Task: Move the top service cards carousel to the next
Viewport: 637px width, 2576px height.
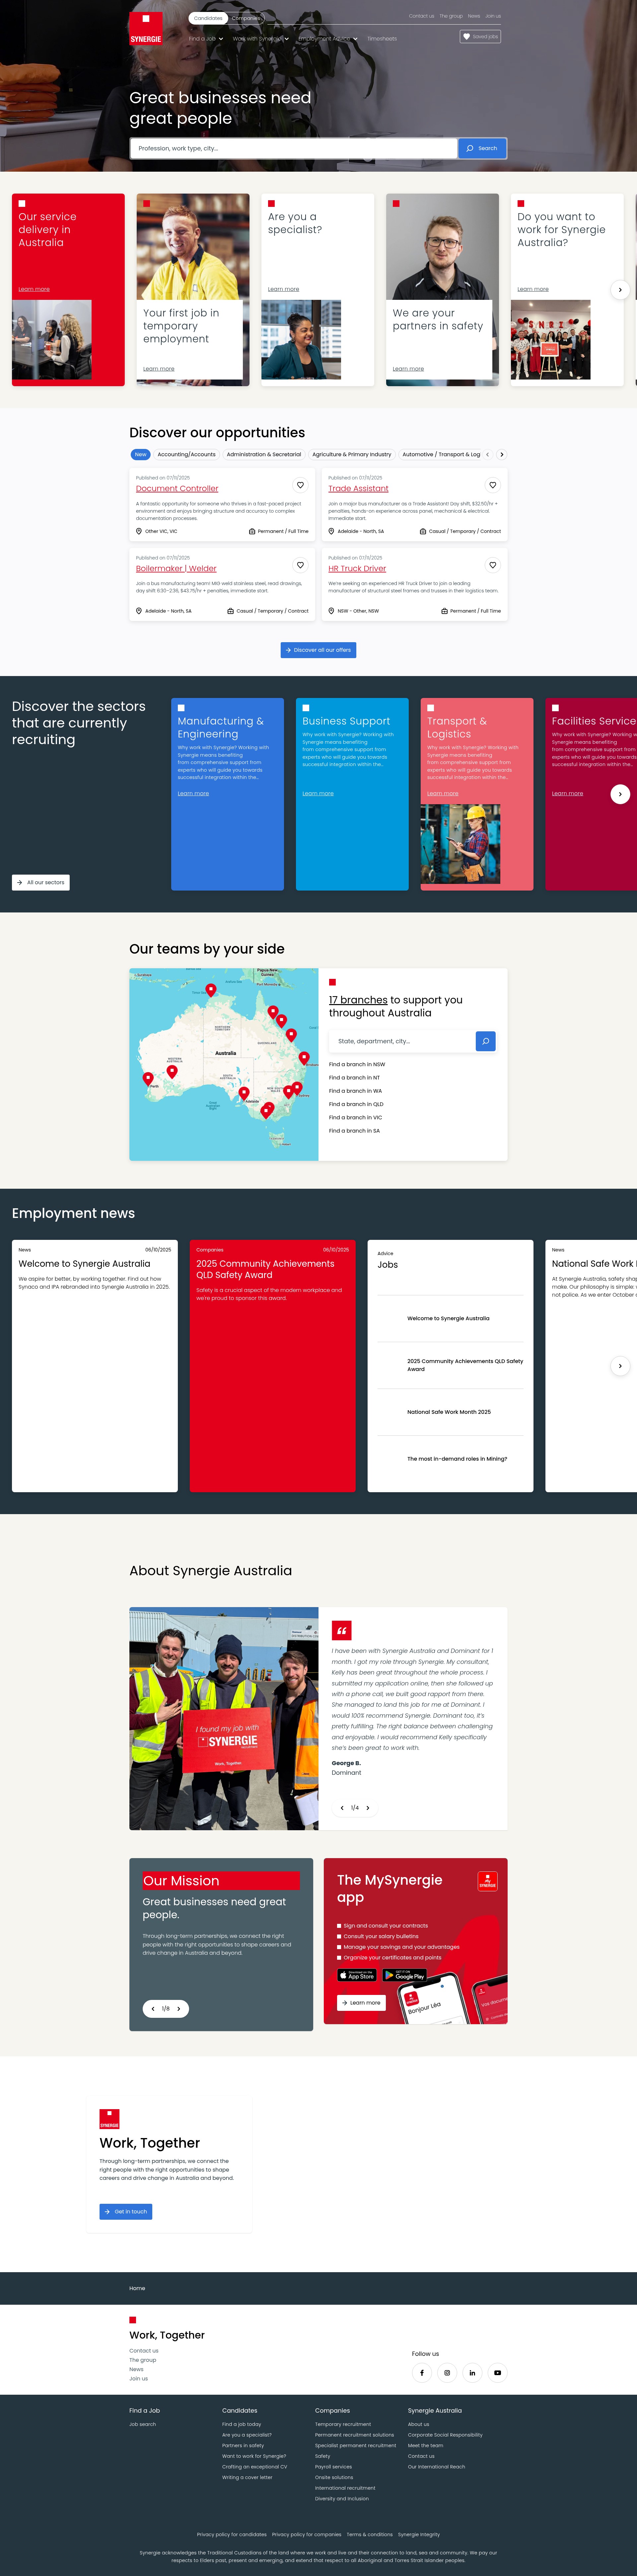Action: 620,290
